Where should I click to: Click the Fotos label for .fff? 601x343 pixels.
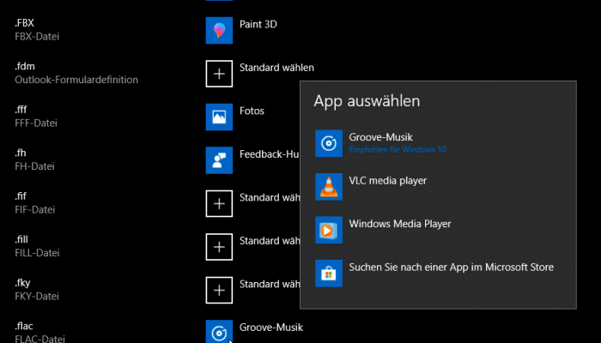252,111
